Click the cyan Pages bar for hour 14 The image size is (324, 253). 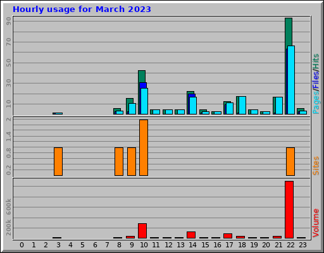click(x=193, y=106)
